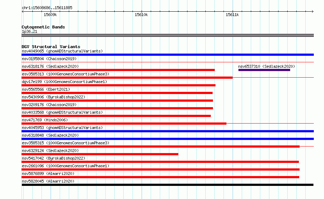Select the Cytogenetic Bands track title
Viewport: 324px width, 199px height.
click(x=43, y=27)
